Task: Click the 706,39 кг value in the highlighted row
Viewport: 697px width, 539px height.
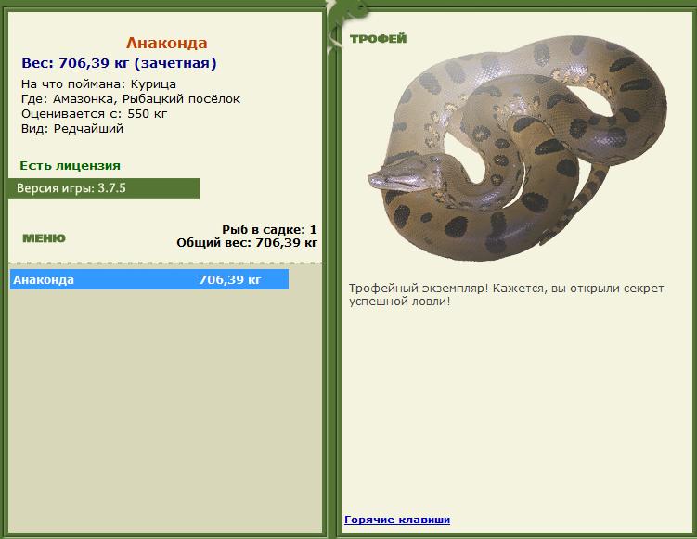Action: point(230,279)
